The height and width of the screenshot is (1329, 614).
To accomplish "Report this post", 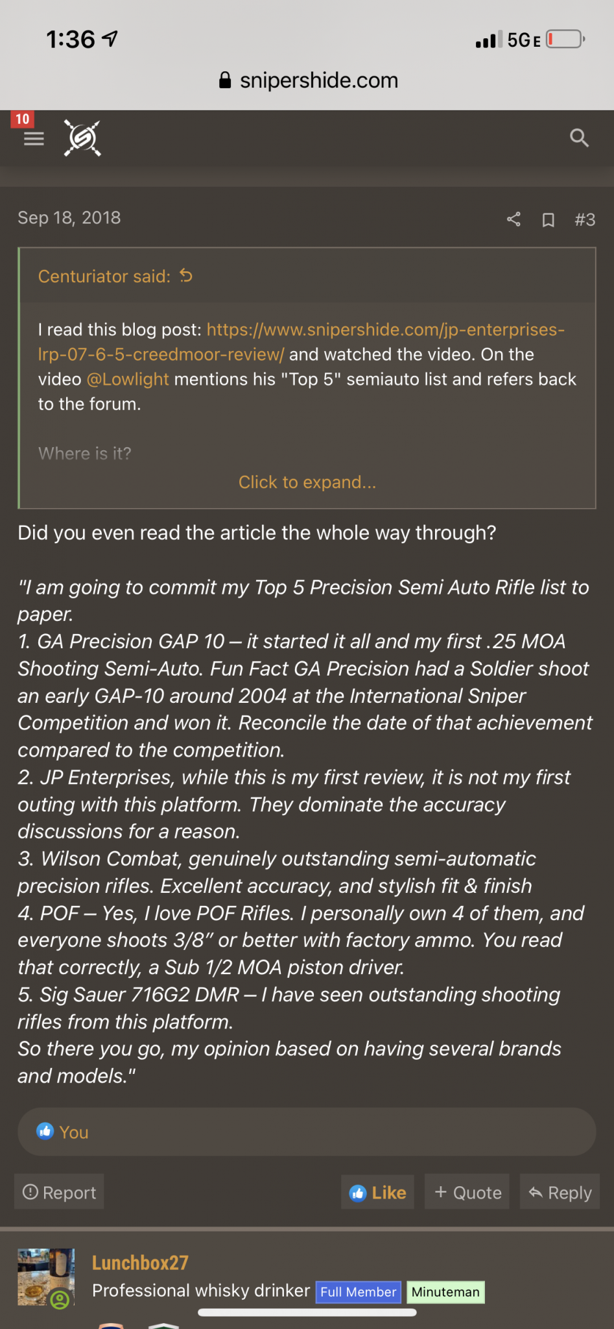I will pos(59,1192).
